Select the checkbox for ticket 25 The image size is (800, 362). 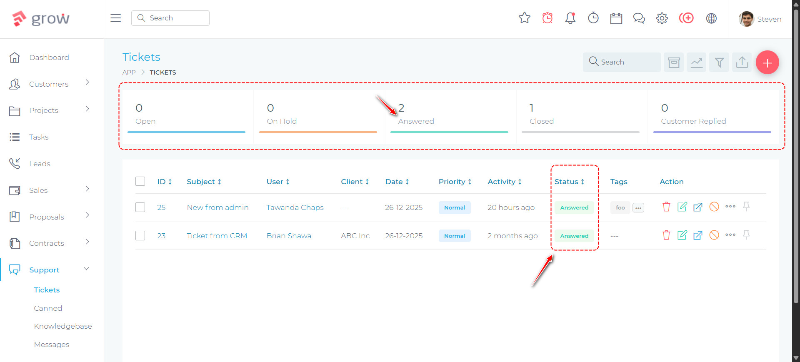coord(140,207)
